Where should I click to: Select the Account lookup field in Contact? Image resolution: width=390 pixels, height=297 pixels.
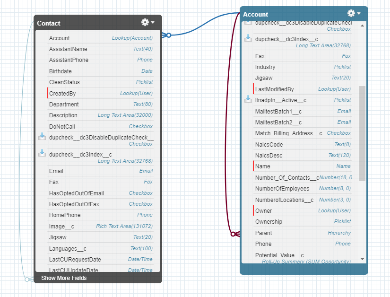(x=101, y=38)
